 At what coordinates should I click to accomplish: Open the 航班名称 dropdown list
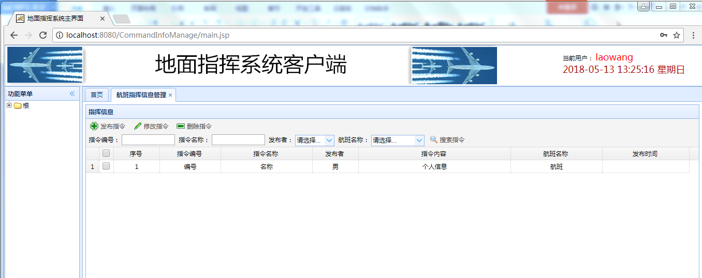(x=419, y=140)
